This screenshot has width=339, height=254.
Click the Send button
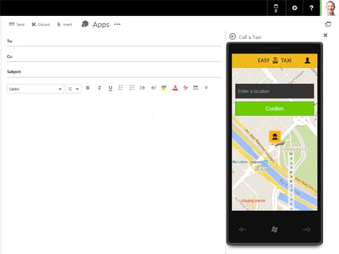(x=17, y=24)
